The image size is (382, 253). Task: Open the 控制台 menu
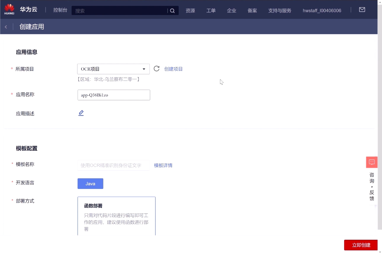tap(60, 10)
